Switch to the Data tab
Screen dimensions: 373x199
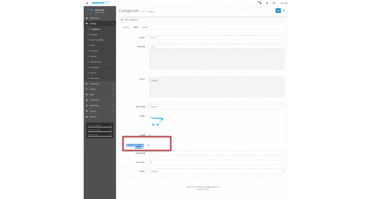coord(136,27)
